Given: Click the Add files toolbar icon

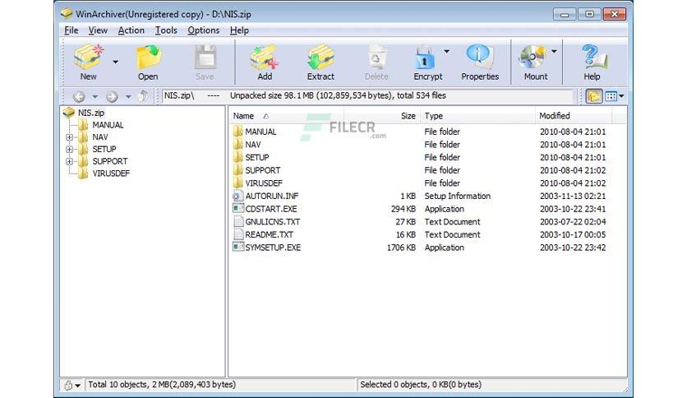Looking at the screenshot, I should click(x=265, y=58).
